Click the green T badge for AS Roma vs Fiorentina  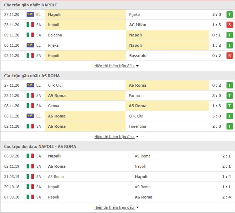(x=229, y=126)
